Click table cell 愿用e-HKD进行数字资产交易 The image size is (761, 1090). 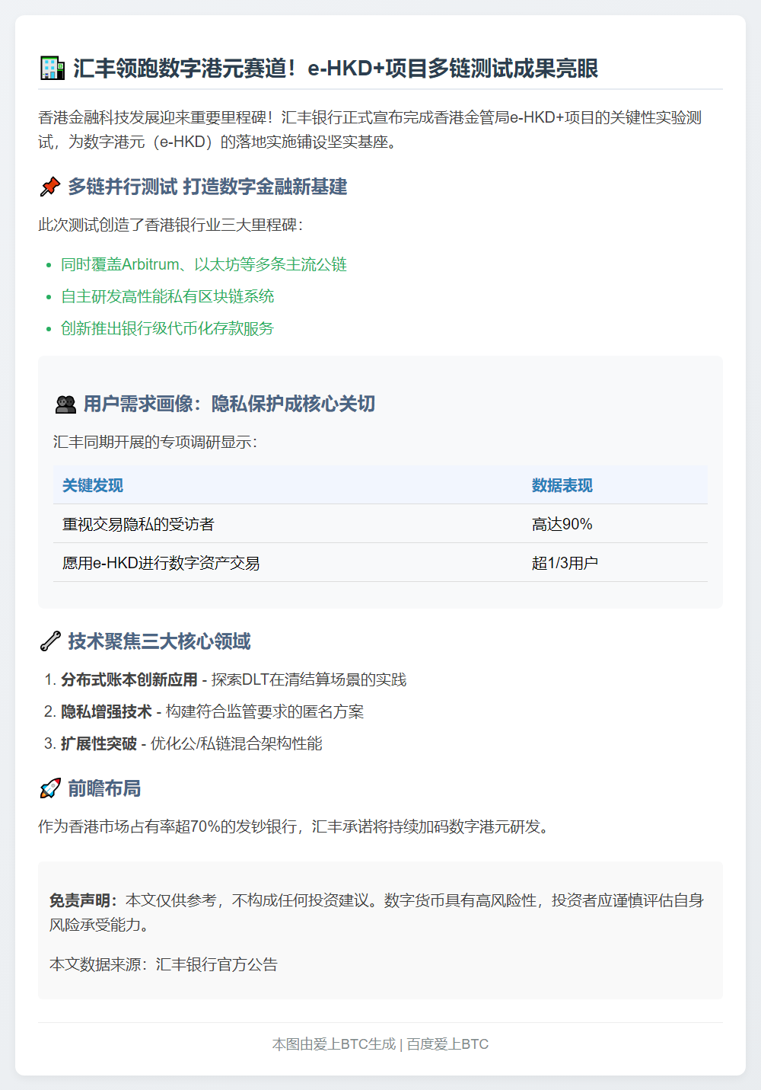[161, 563]
